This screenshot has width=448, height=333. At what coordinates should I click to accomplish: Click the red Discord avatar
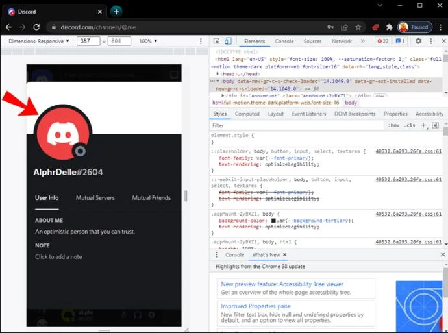63,134
